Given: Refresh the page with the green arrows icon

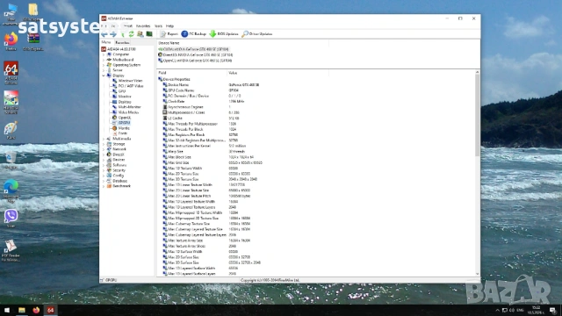Looking at the screenshot, I should (131, 34).
